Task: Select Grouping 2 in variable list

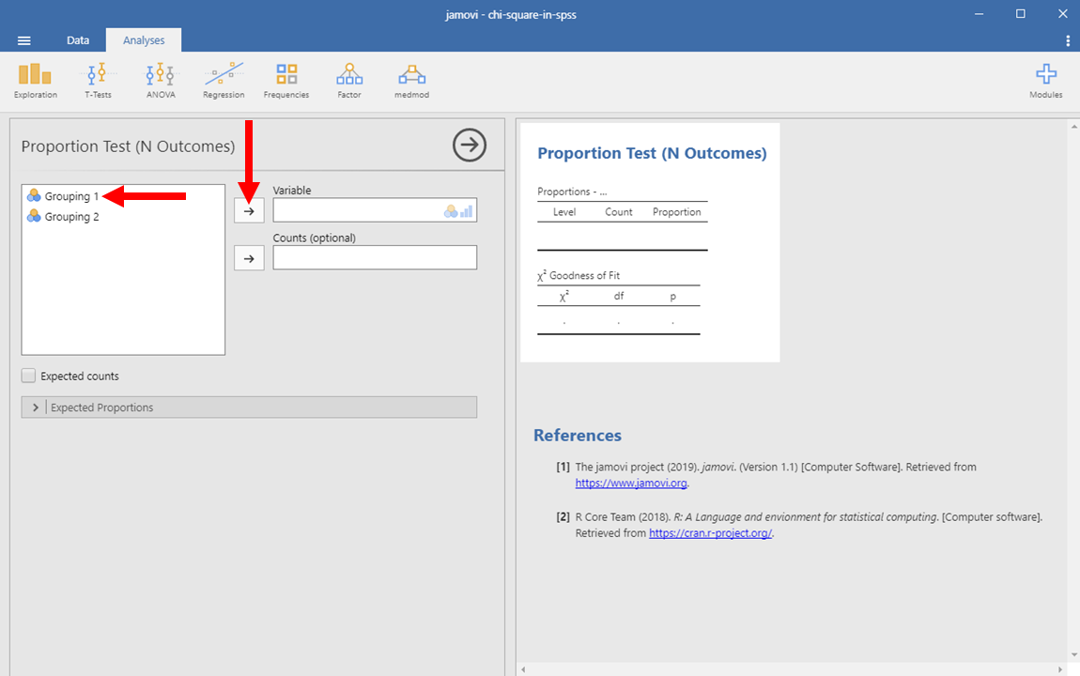Action: pyautogui.click(x=71, y=217)
